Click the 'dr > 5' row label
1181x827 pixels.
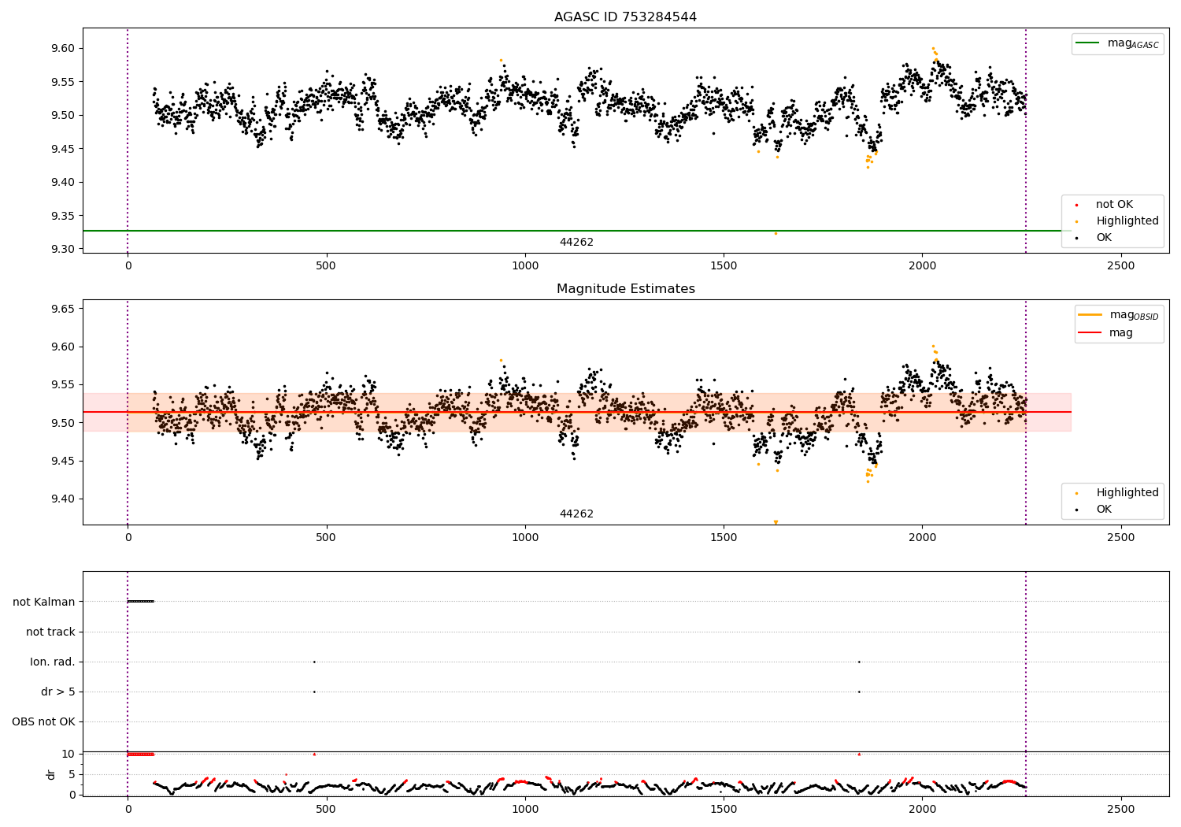coord(58,692)
